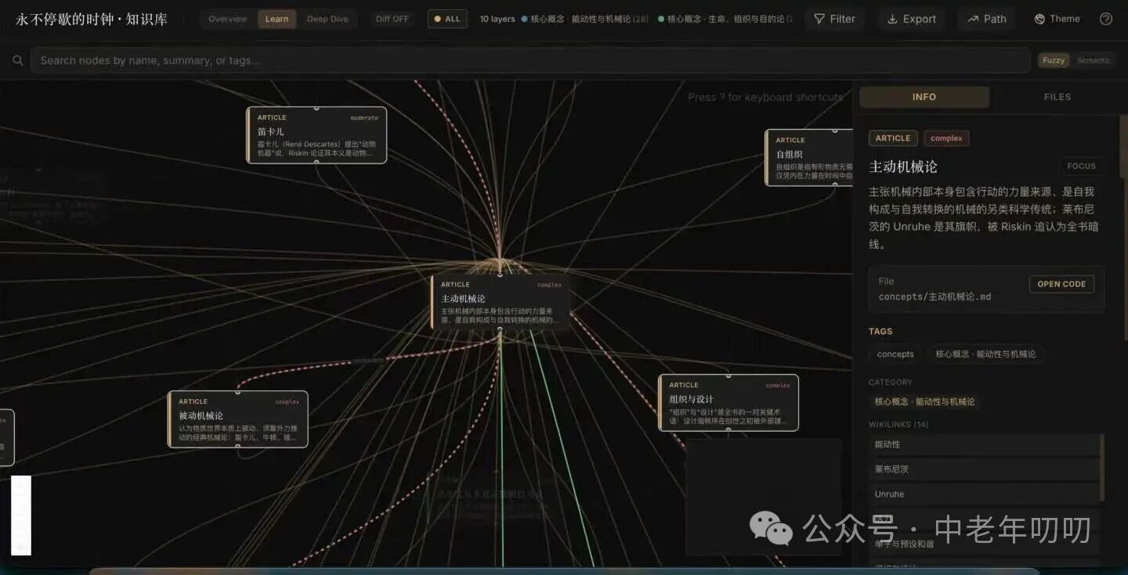1128x575 pixels.
Task: Enable Fuzzy search mode
Action: coord(1053,60)
